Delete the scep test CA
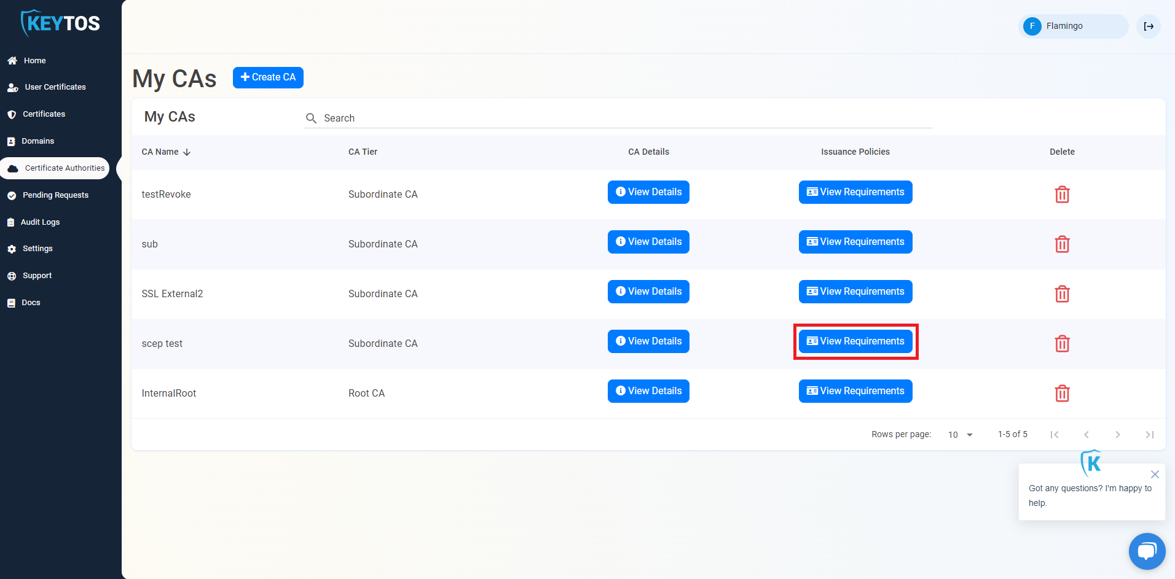The width and height of the screenshot is (1175, 579). click(x=1062, y=344)
